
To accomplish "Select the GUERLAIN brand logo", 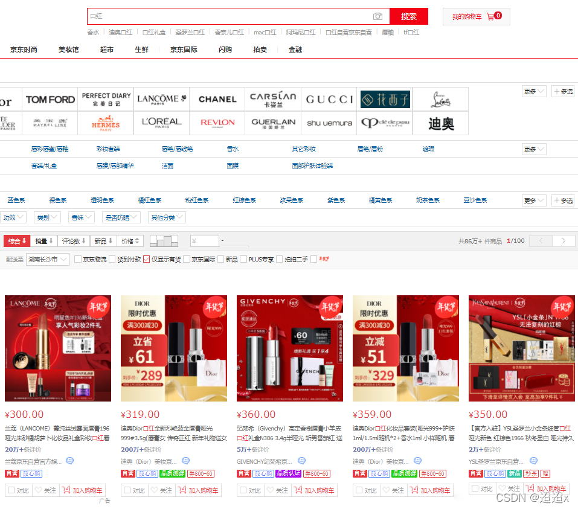I will (x=273, y=123).
